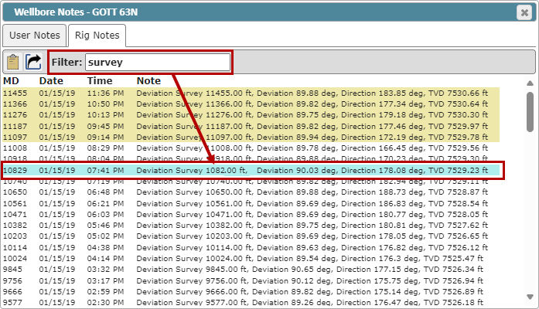Select the row with MD 9845

point(251,269)
